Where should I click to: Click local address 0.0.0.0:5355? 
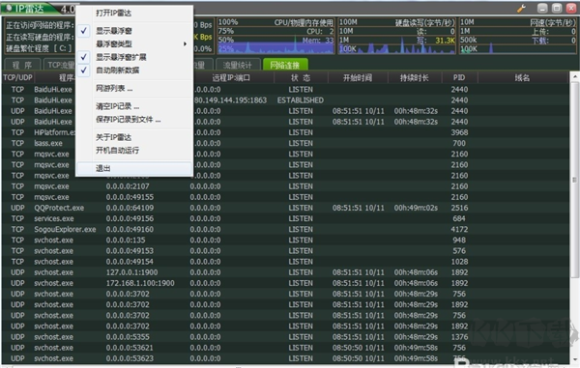[x=128, y=337]
